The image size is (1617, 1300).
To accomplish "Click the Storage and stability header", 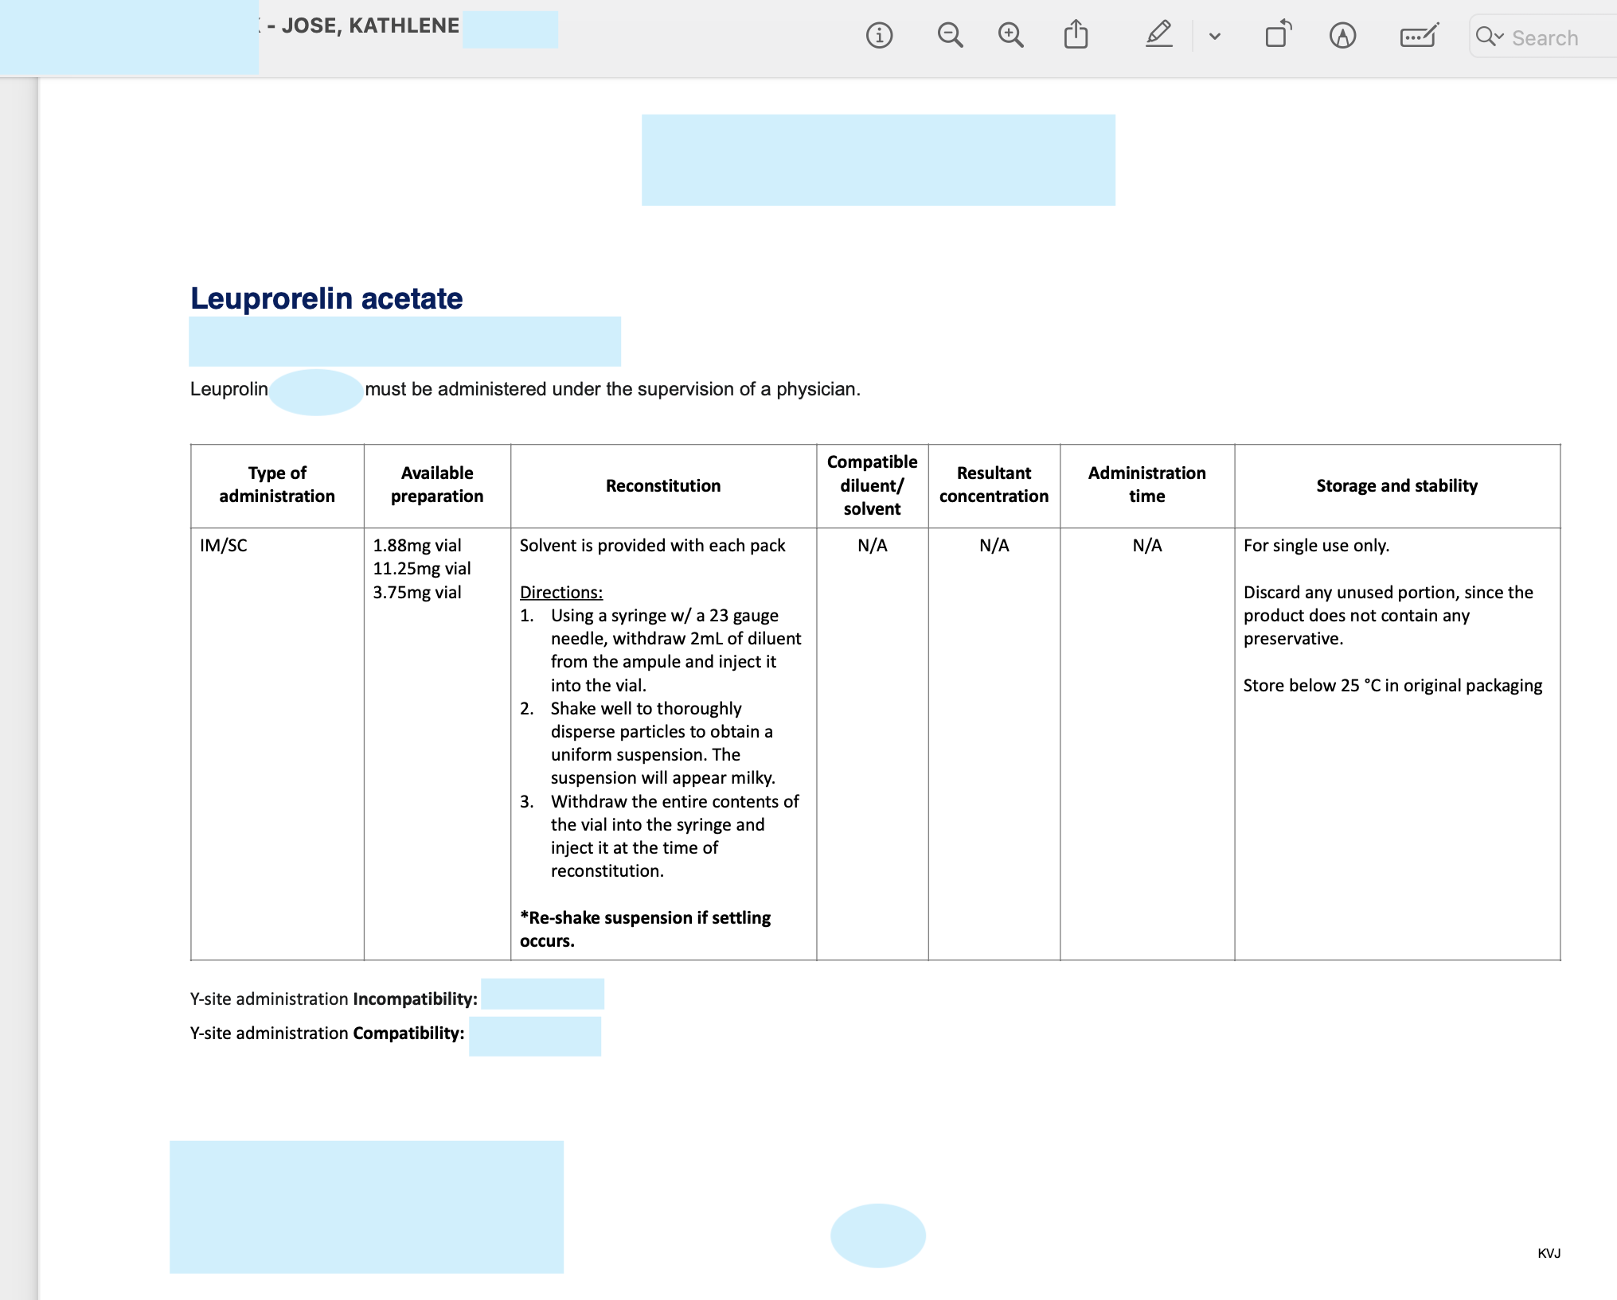I will point(1396,485).
